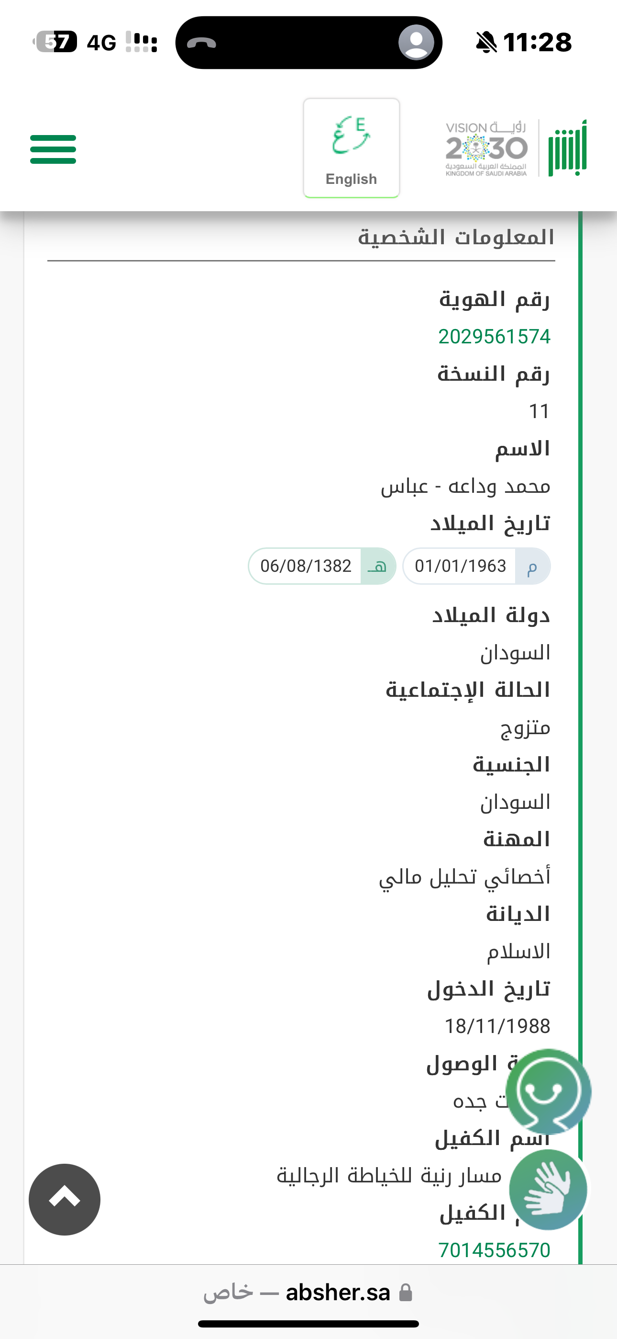Open the green hamburger menu
617x1339 pixels.
tap(53, 149)
